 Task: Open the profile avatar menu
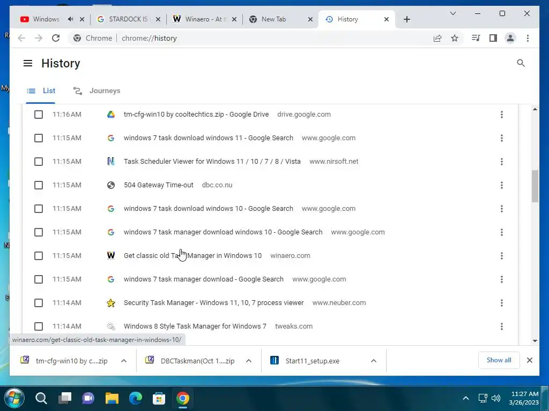tap(510, 38)
